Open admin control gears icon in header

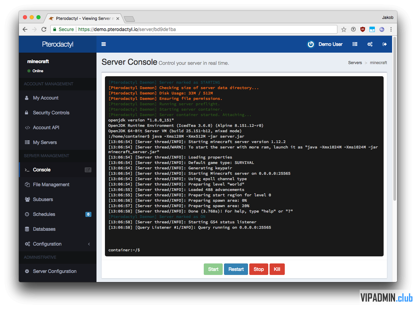coord(370,44)
